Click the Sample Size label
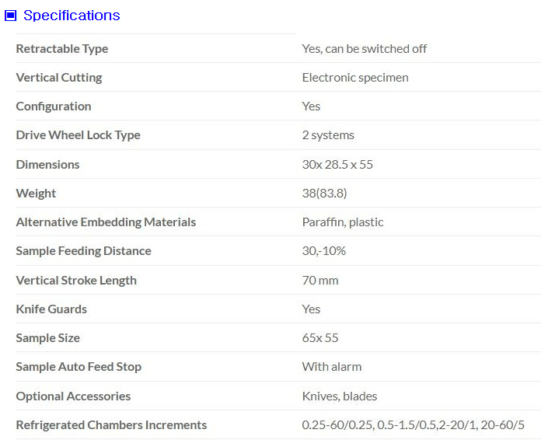 click(48, 338)
